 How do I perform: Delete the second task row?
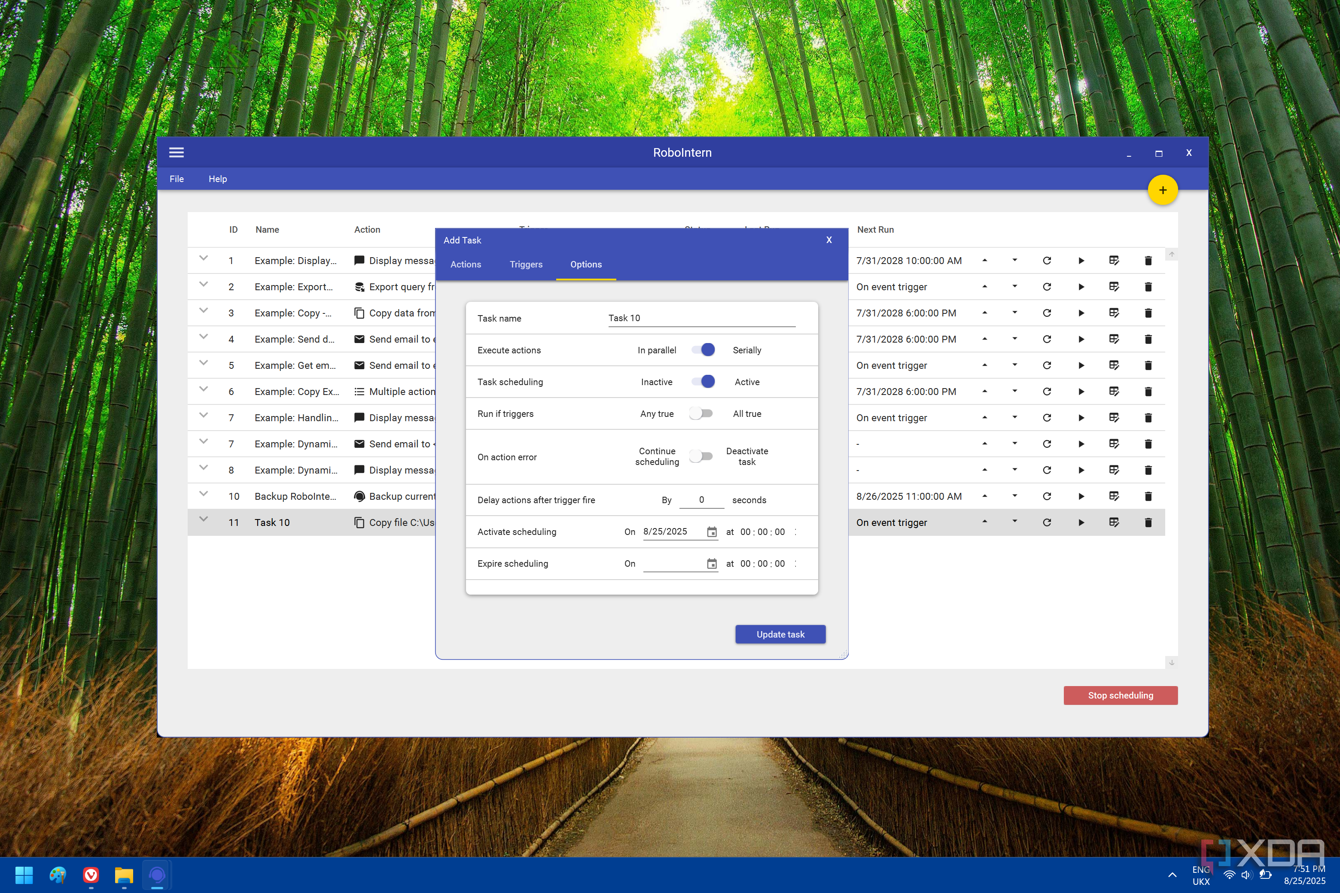point(1148,286)
